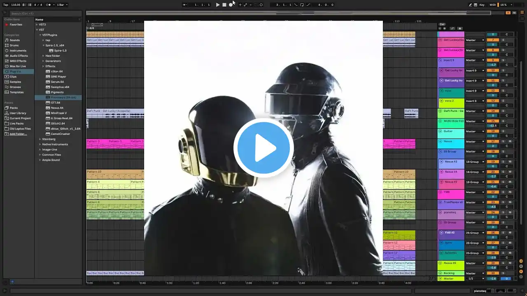The width and height of the screenshot is (527, 296).
Task: Collapse the Spire-1.5_x64 folder
Action: coord(44,45)
